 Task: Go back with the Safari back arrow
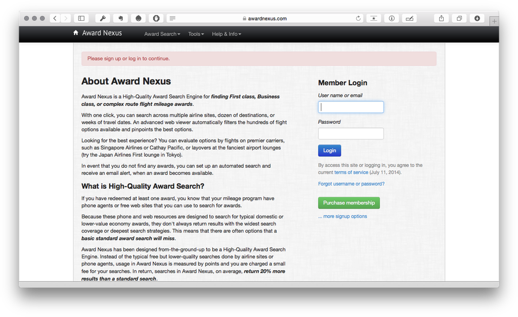[55, 19]
